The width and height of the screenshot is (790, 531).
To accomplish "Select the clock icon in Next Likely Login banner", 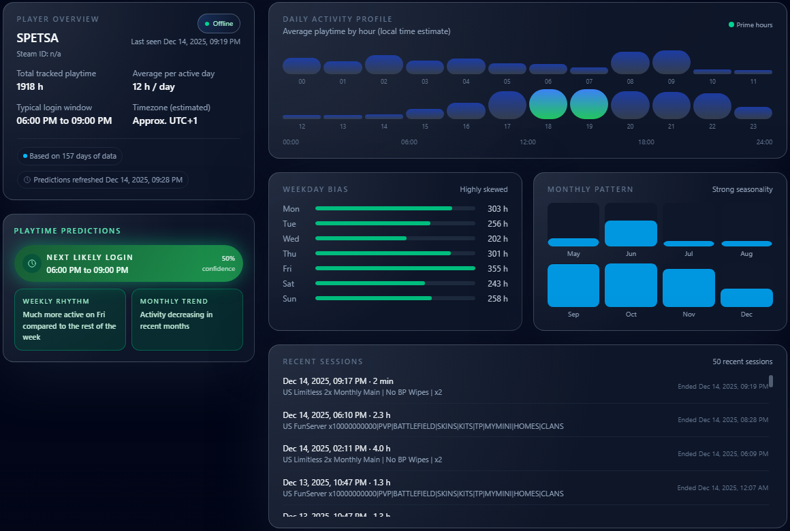I will (31, 263).
